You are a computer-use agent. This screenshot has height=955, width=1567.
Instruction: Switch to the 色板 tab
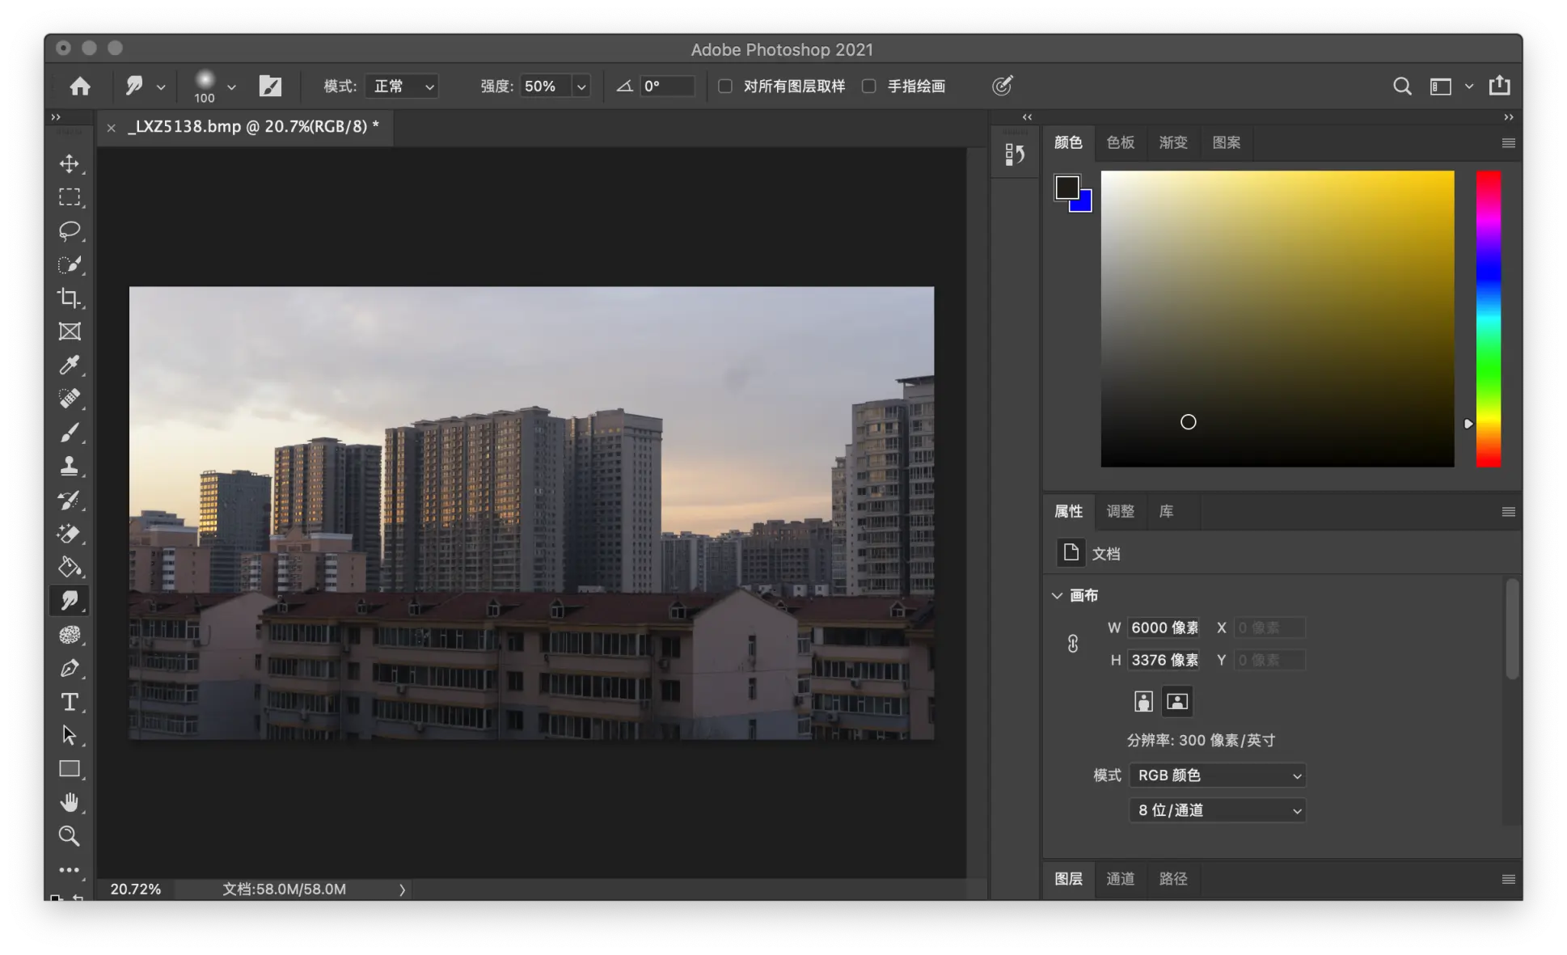tap(1120, 142)
